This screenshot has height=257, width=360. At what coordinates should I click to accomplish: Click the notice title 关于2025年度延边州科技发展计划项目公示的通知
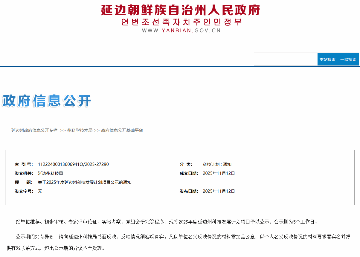[x=85, y=182]
